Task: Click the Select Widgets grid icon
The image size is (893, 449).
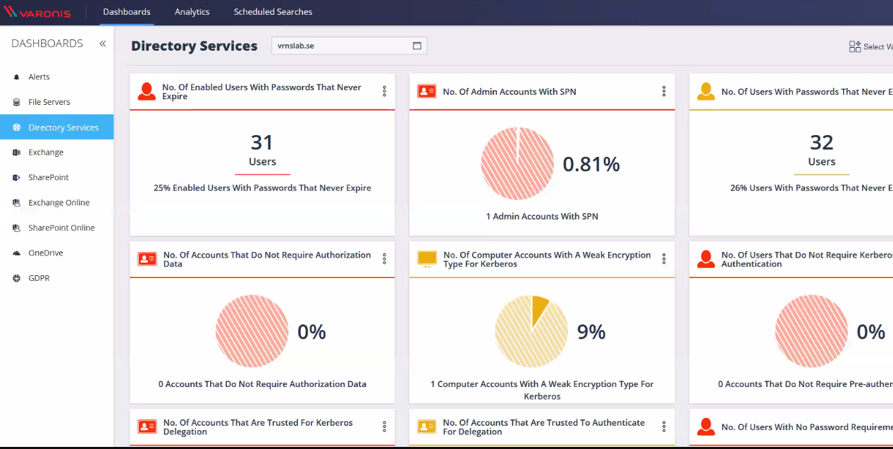Action: [855, 46]
